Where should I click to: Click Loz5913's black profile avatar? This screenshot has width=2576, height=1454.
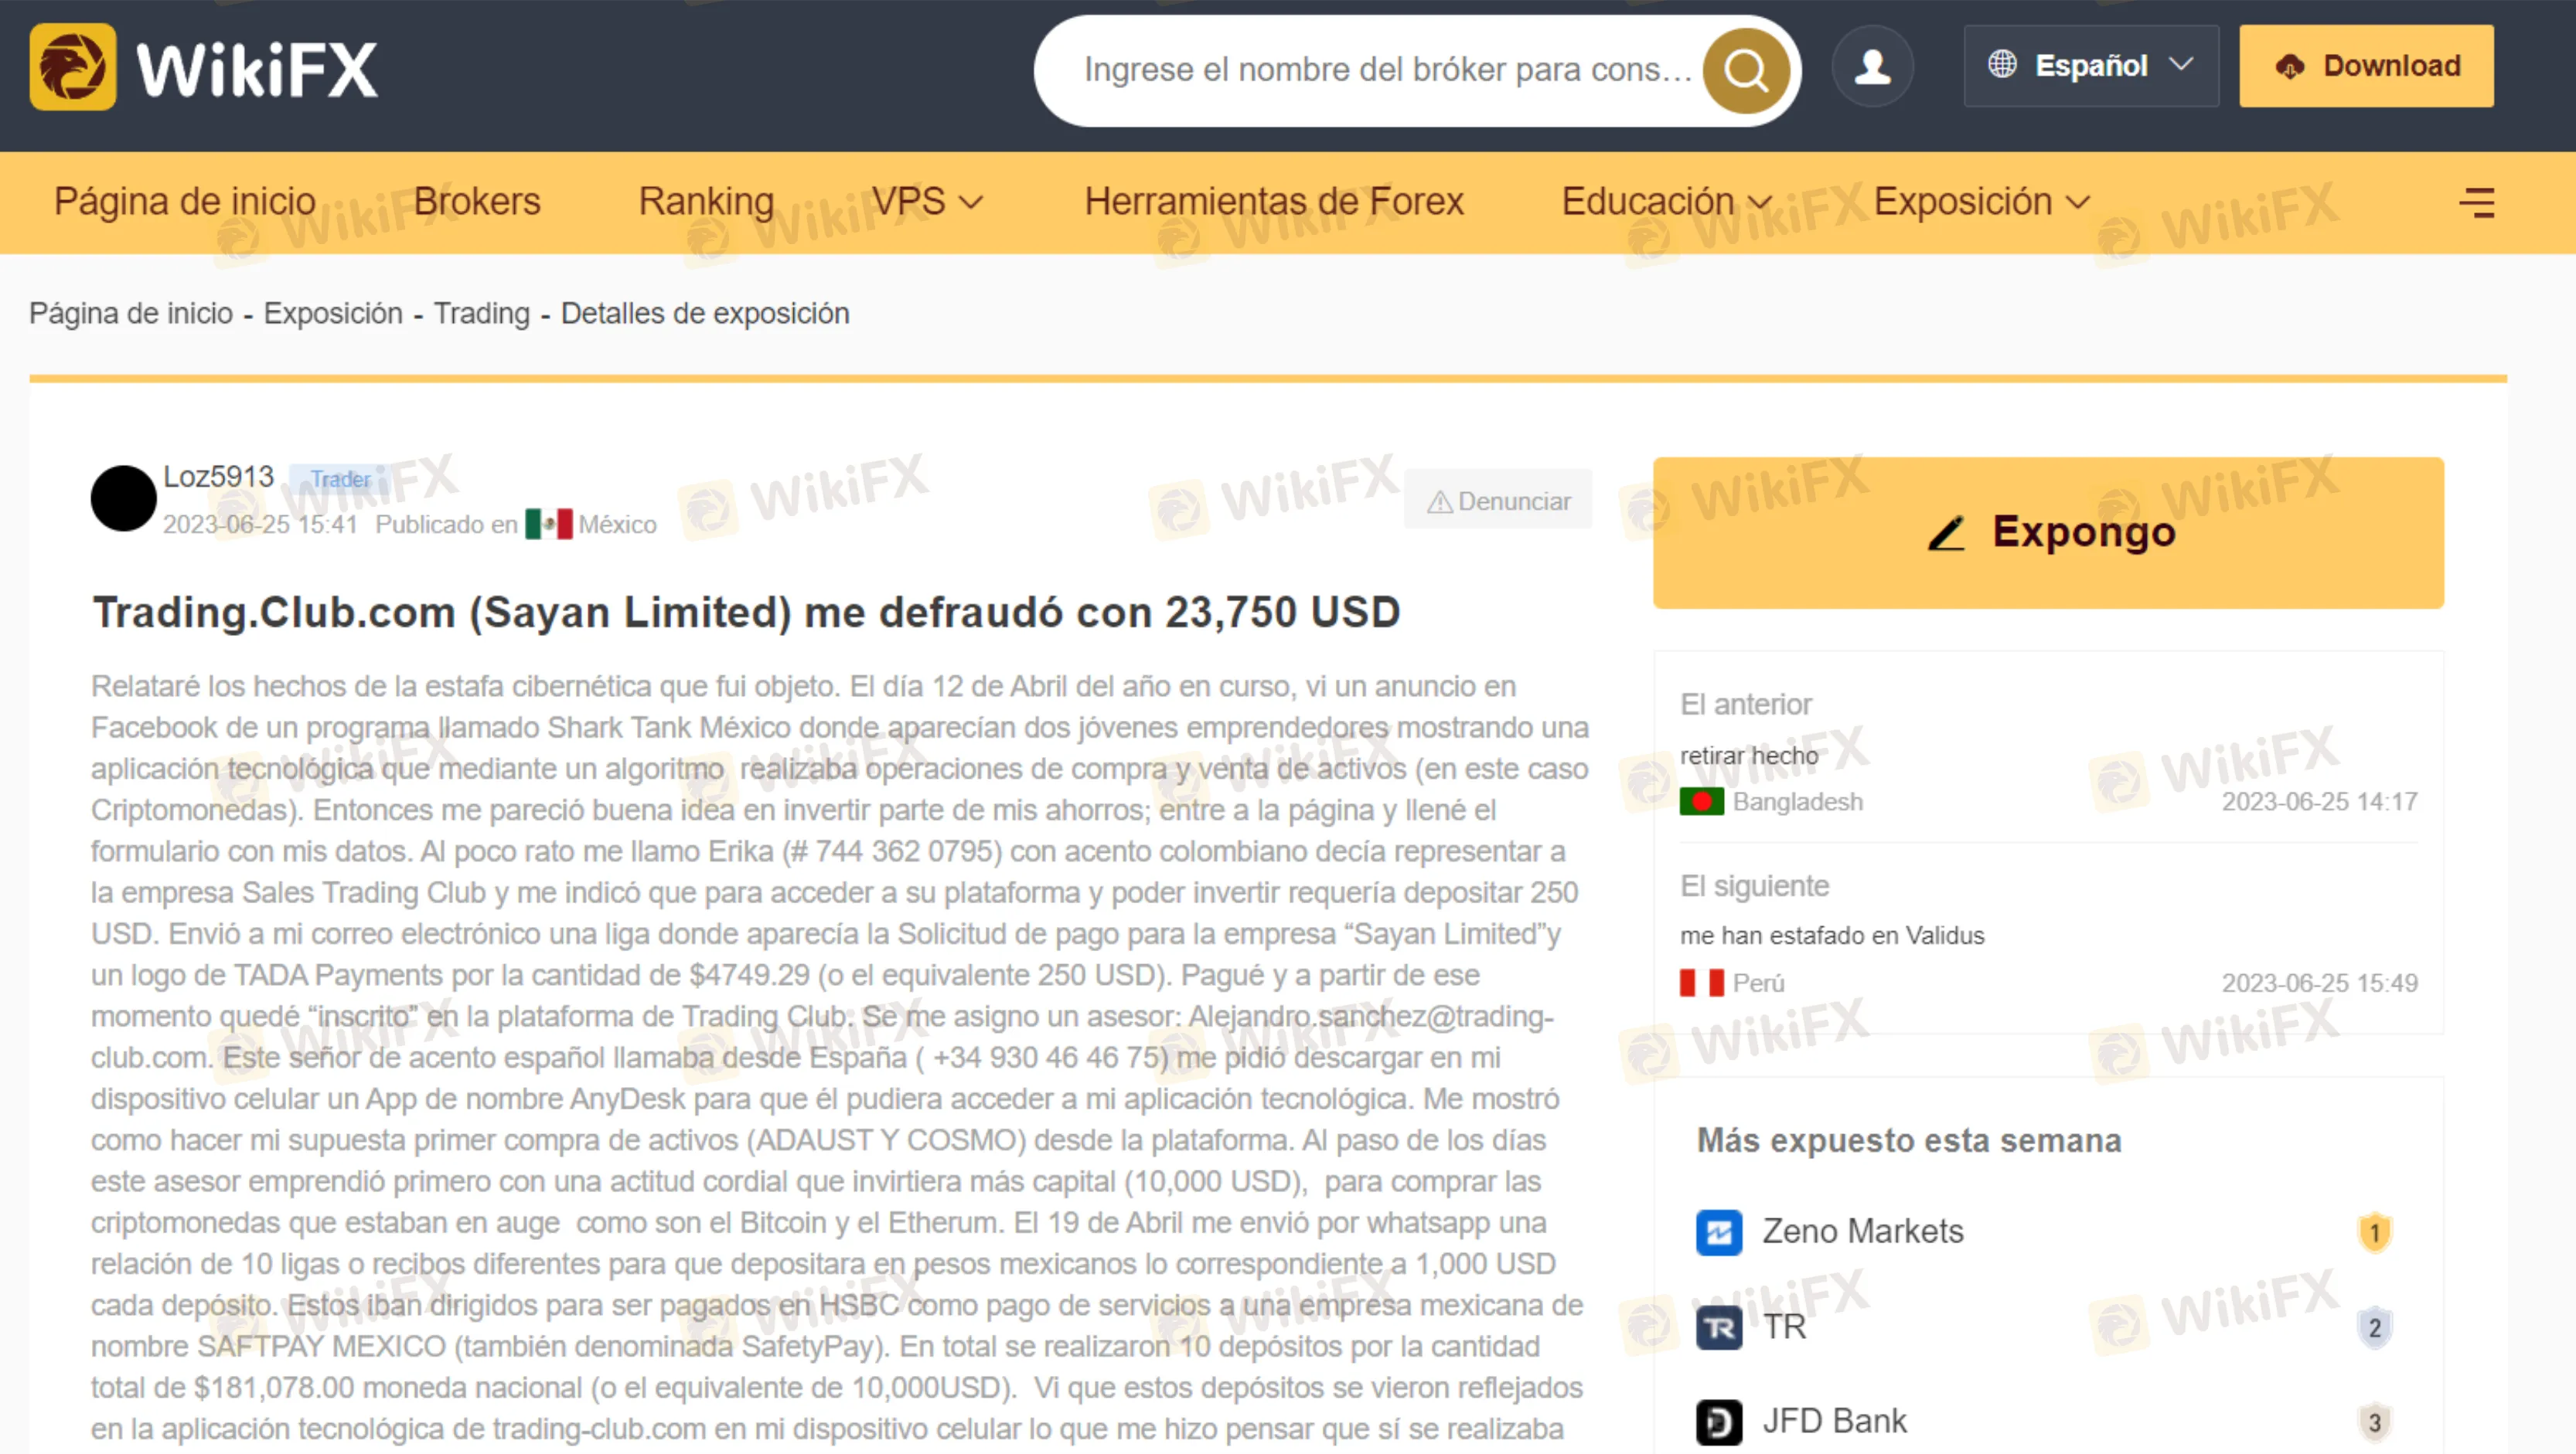[x=123, y=498]
